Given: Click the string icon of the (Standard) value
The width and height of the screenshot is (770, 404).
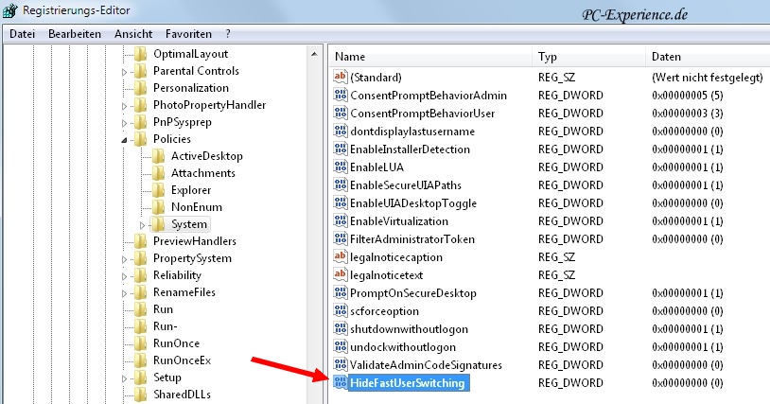Looking at the screenshot, I should point(341,78).
